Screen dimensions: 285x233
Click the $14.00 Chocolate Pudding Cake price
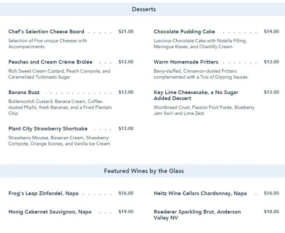271,32
